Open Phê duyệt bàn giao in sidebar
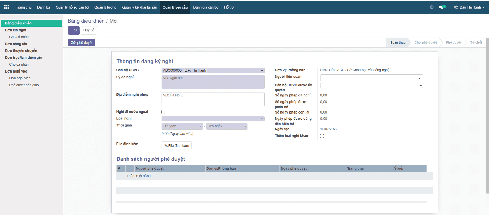Image resolution: width=489 pixels, height=215 pixels. [24, 85]
